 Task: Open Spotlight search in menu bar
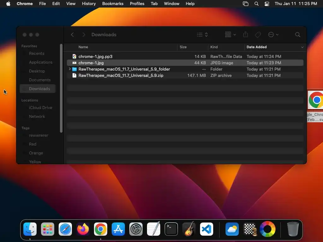point(256,4)
